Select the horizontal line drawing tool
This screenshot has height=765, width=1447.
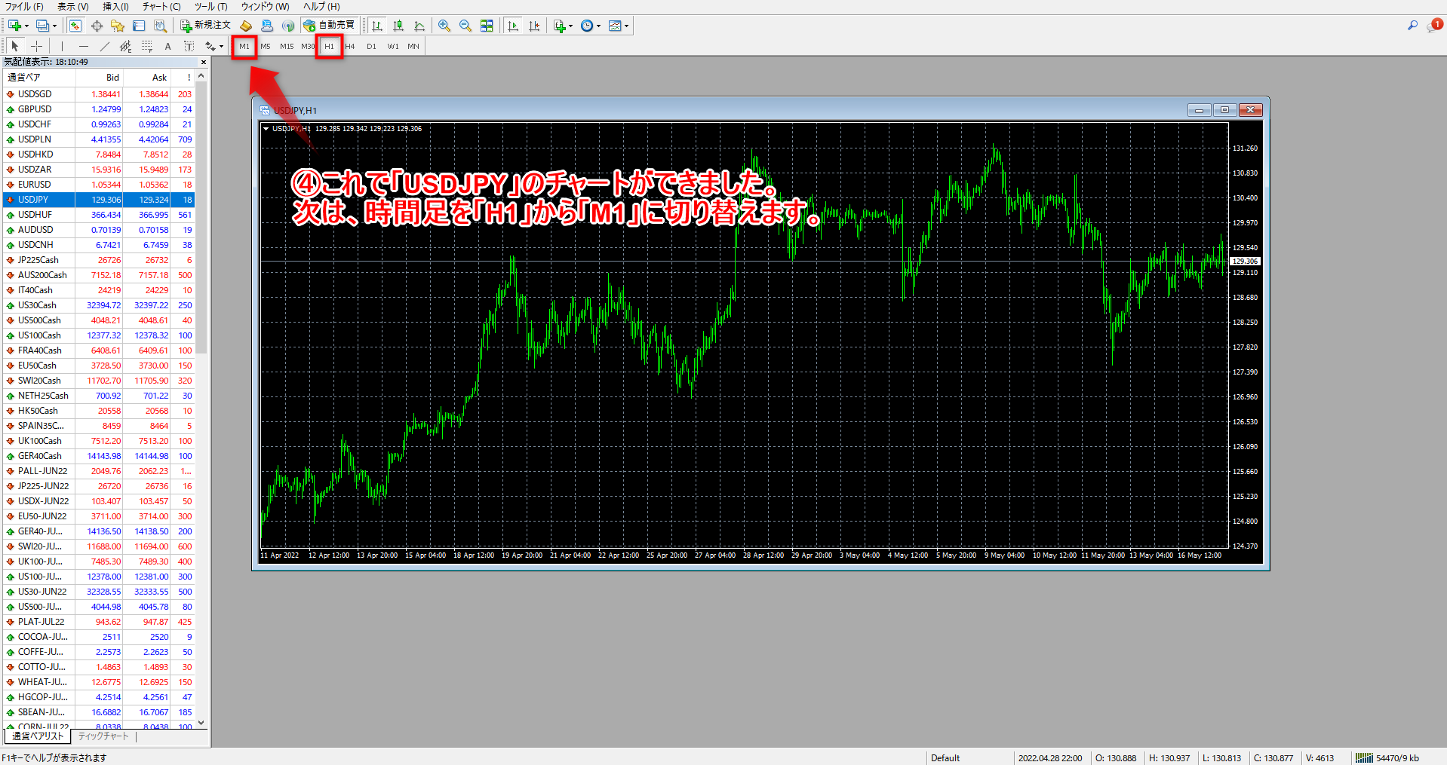tap(84, 46)
